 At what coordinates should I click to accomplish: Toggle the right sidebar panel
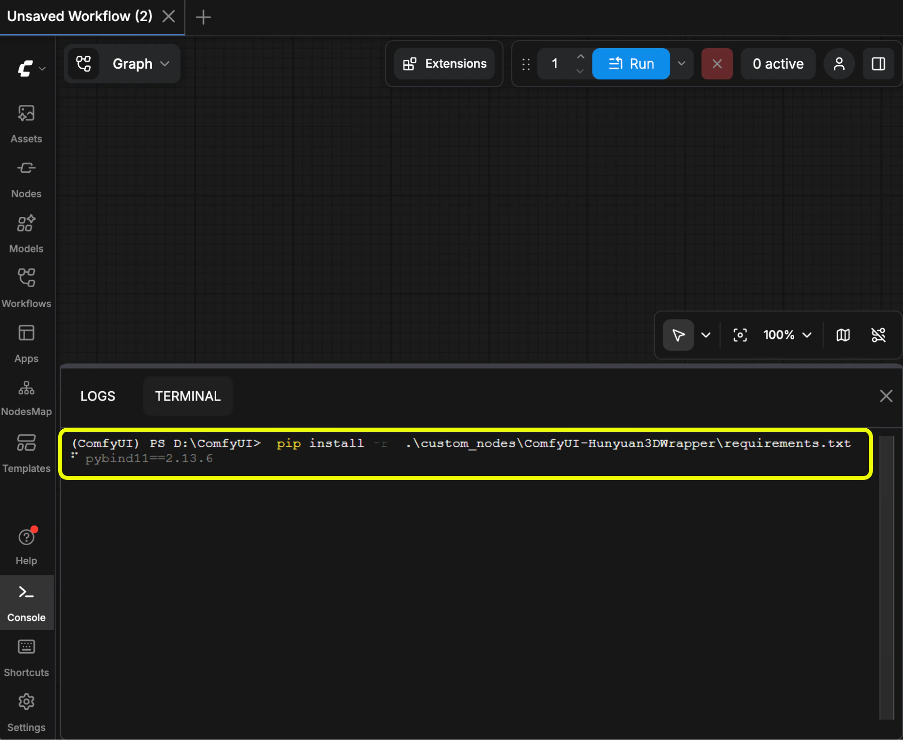click(878, 64)
